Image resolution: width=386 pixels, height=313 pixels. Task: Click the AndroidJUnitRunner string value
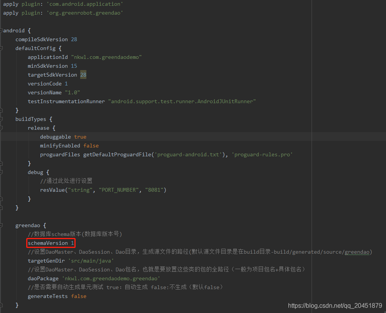coord(182,101)
